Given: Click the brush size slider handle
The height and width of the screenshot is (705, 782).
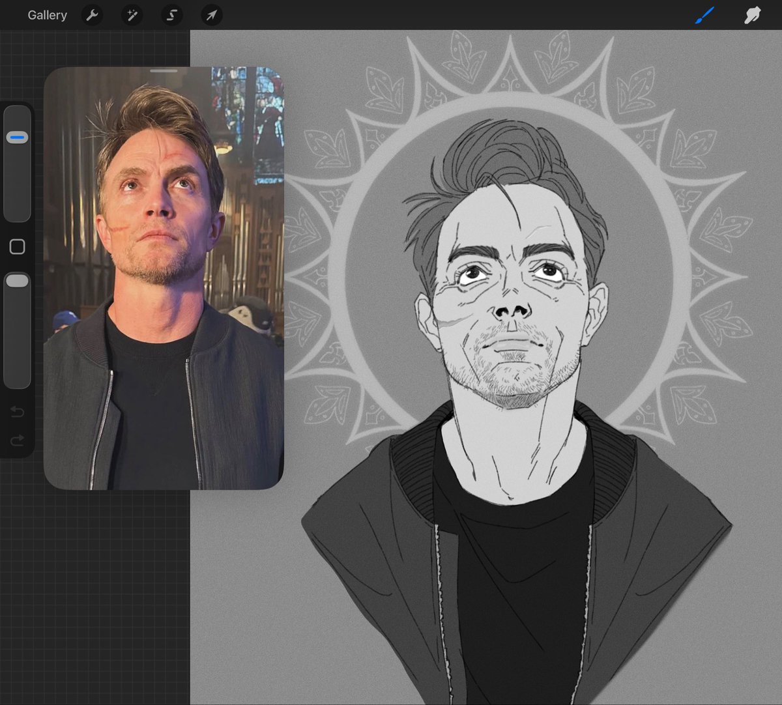Looking at the screenshot, I should [17, 137].
